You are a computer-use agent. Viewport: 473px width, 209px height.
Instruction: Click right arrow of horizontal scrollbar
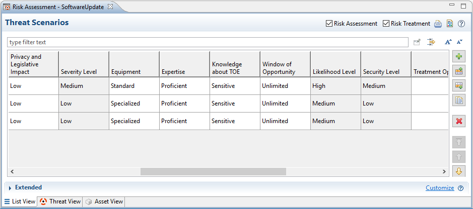pos(444,172)
